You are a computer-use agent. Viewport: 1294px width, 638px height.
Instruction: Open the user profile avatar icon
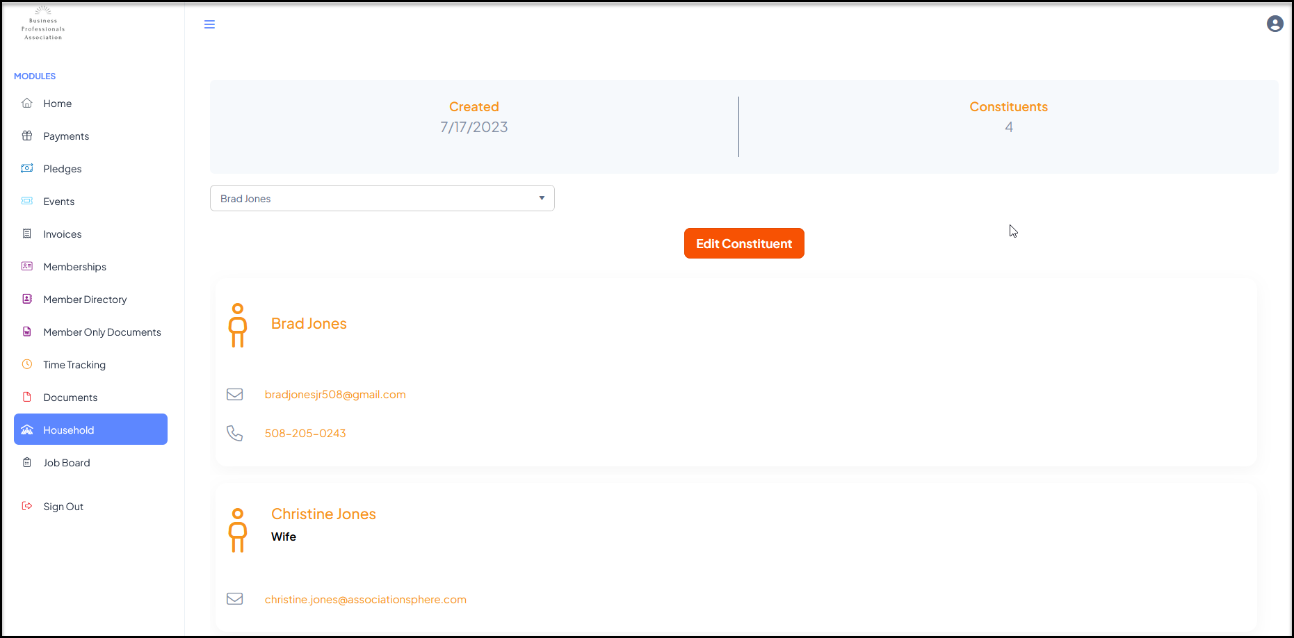(x=1275, y=24)
